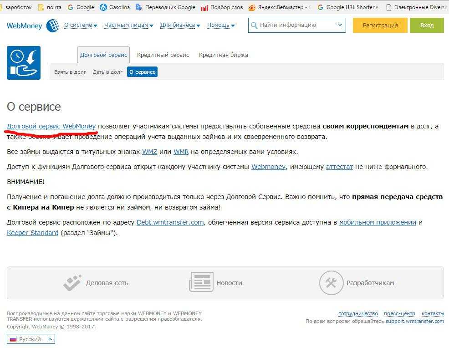The height and width of the screenshot is (348, 449).
Task: Click the О сервисе page heading
Action: click(34, 107)
